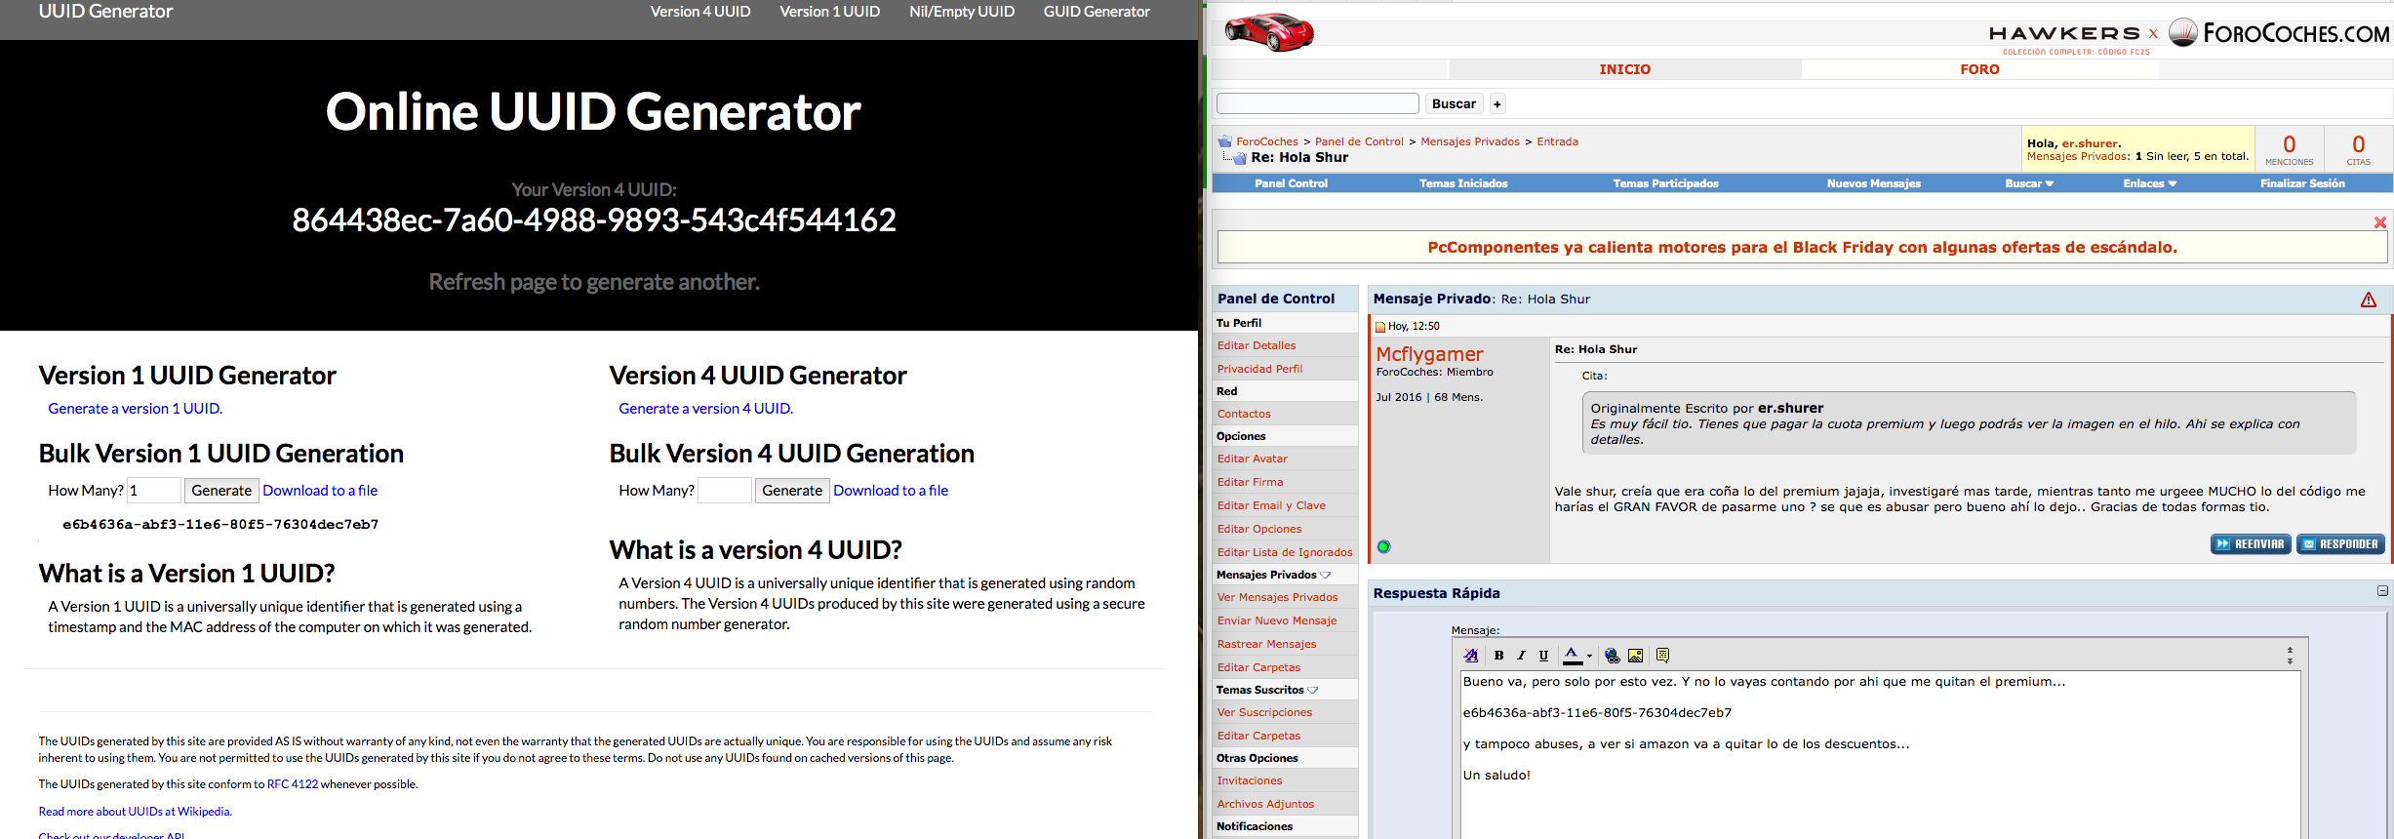Focus the Version 4 How Many field
Viewport: 2394px width, 839px height.
725,491
